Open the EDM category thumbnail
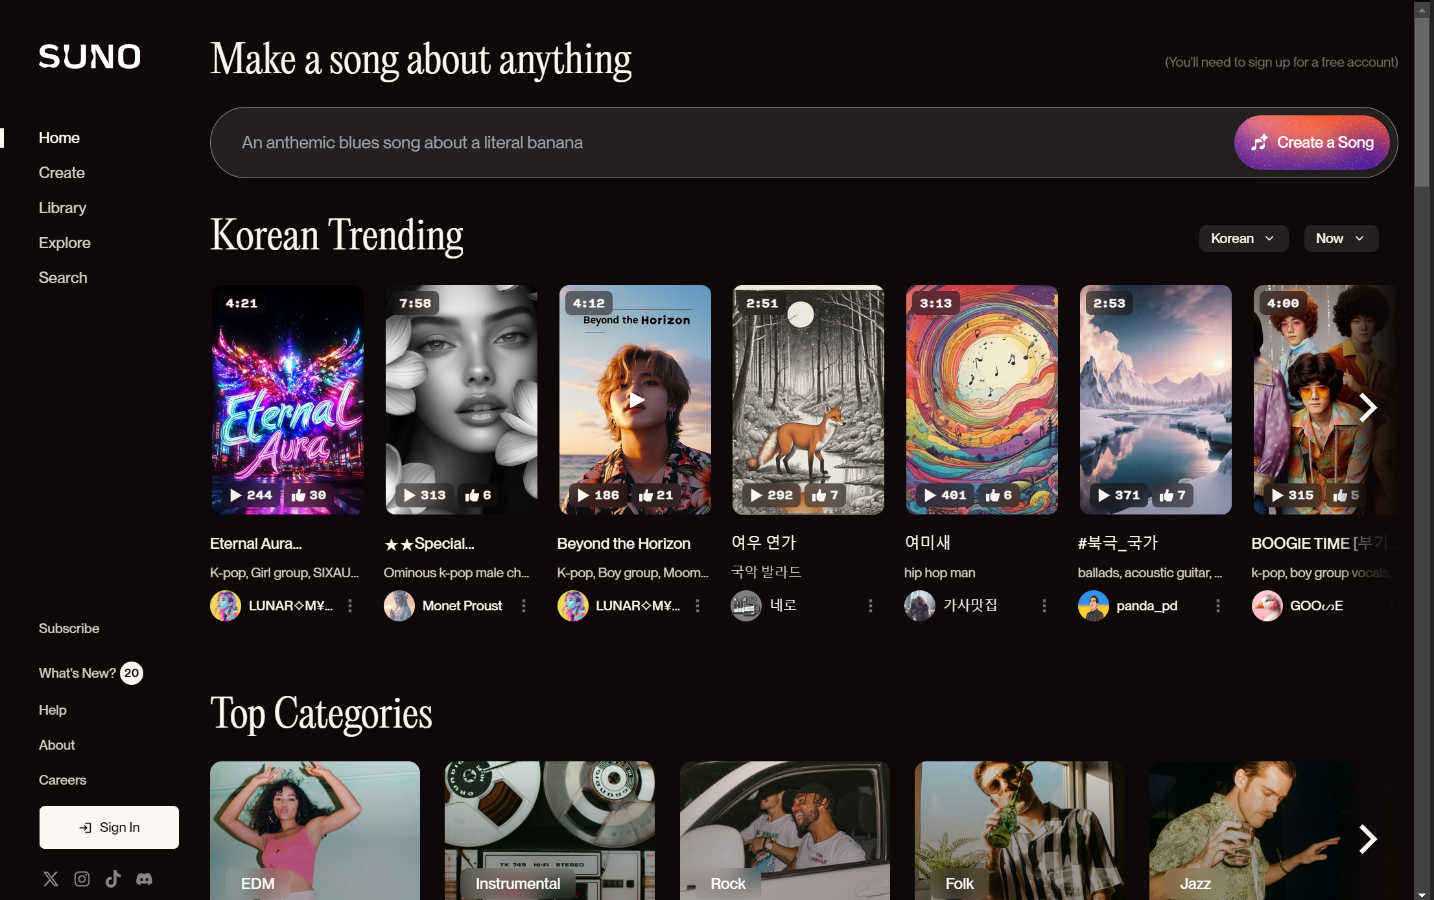Image resolution: width=1434 pixels, height=900 pixels. pos(315,829)
